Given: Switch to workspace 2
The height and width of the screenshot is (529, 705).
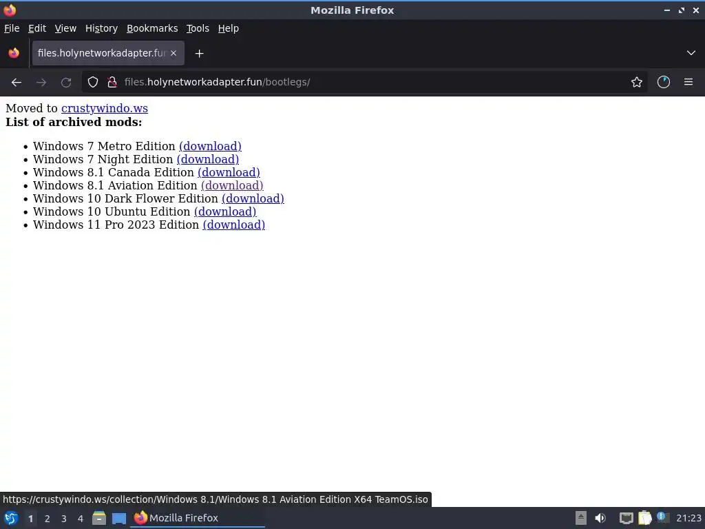Looking at the screenshot, I should click(x=48, y=519).
